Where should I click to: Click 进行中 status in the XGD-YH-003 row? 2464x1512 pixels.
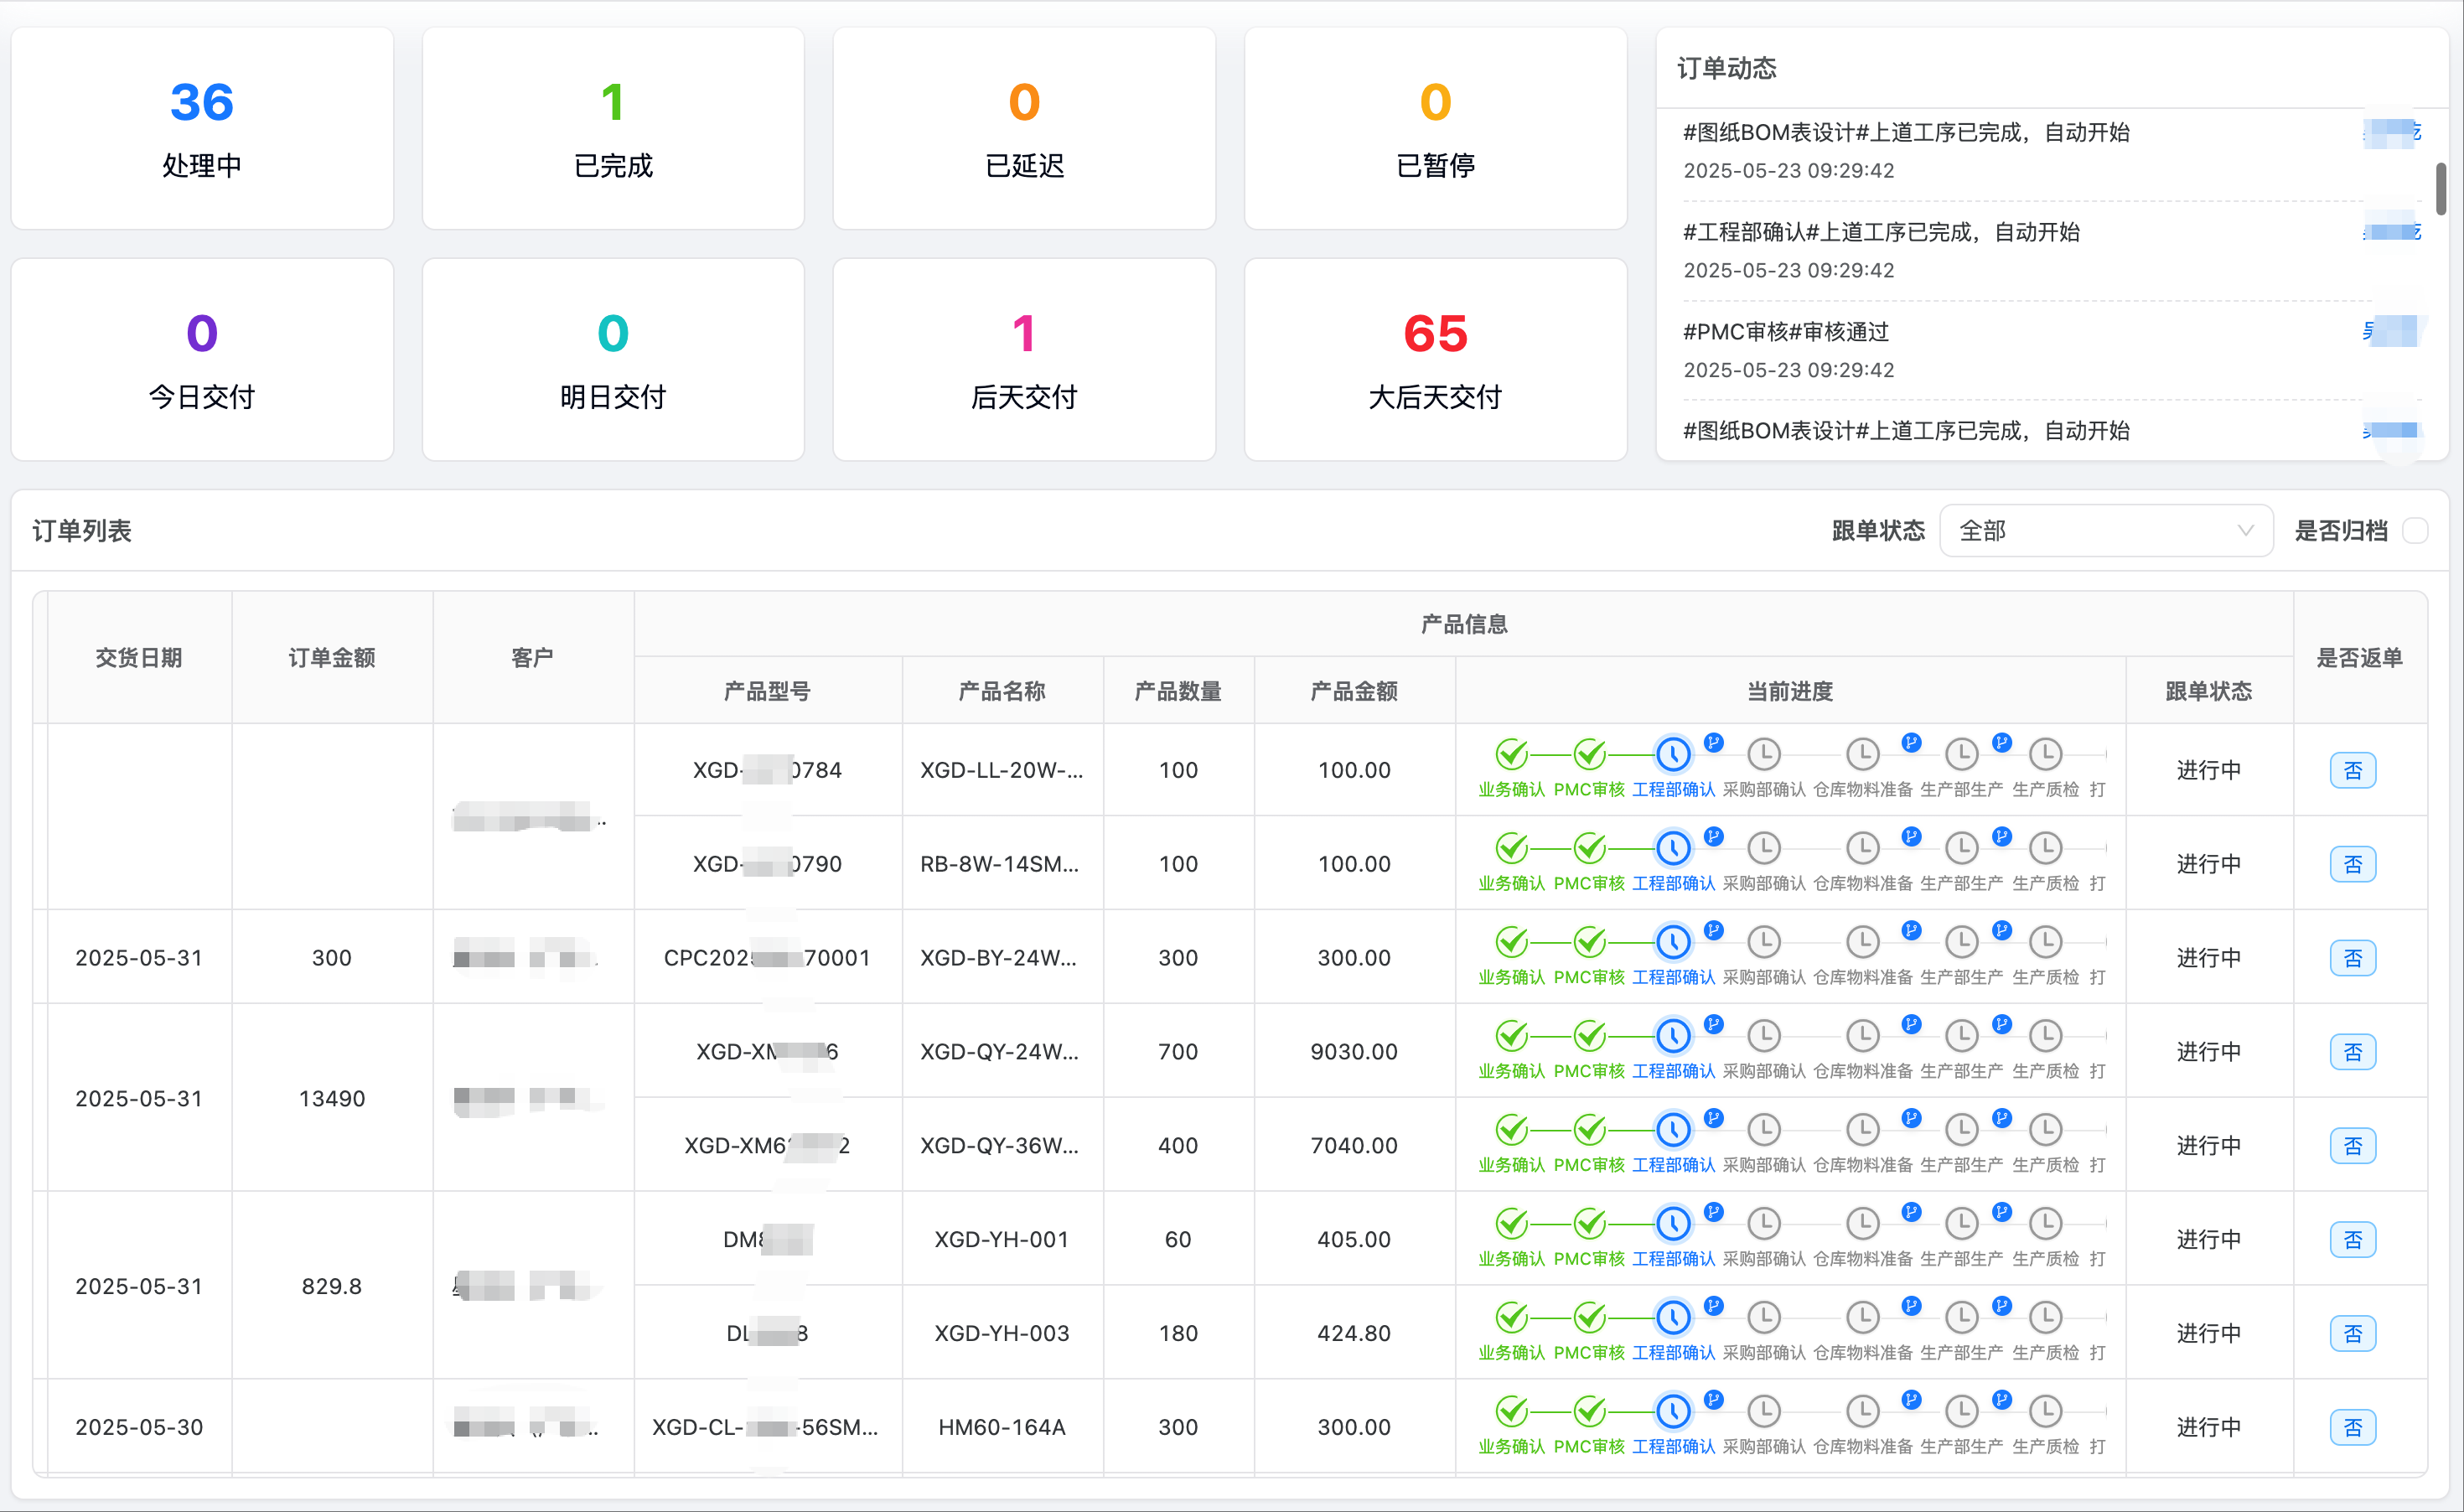[x=2209, y=1334]
